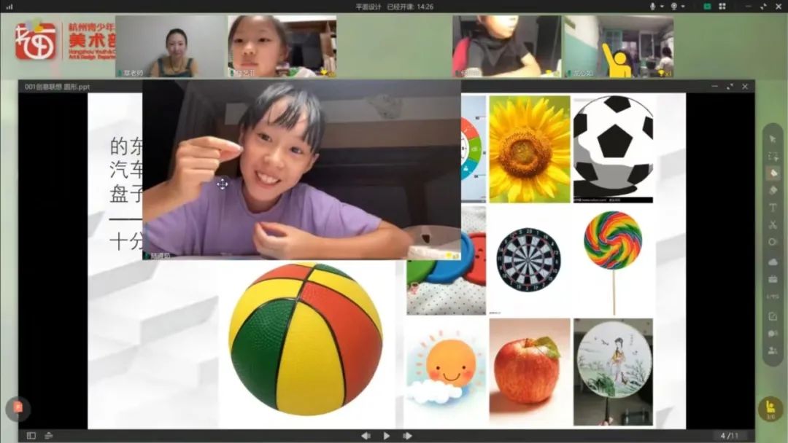This screenshot has width=788, height=443.
Task: Choose the eraser tool
Action: click(773, 191)
